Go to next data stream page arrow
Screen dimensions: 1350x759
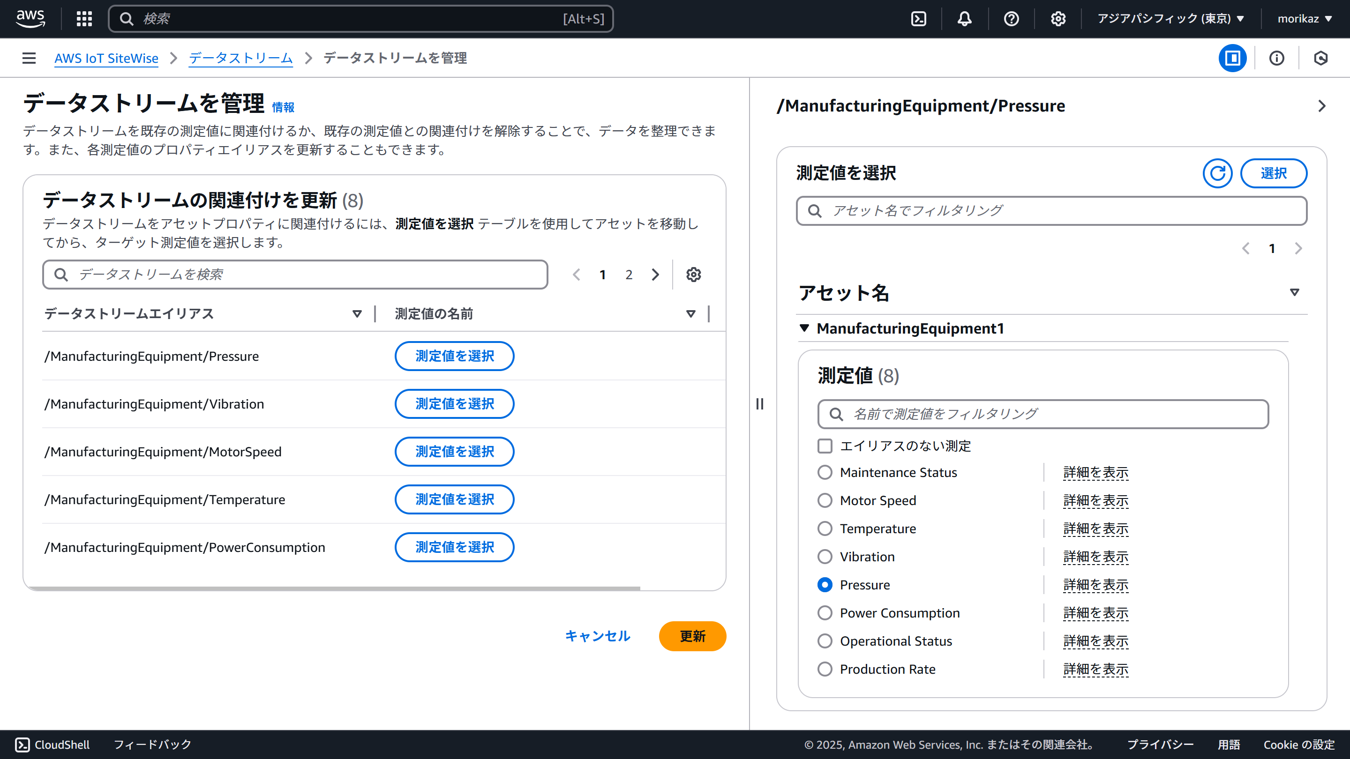655,275
